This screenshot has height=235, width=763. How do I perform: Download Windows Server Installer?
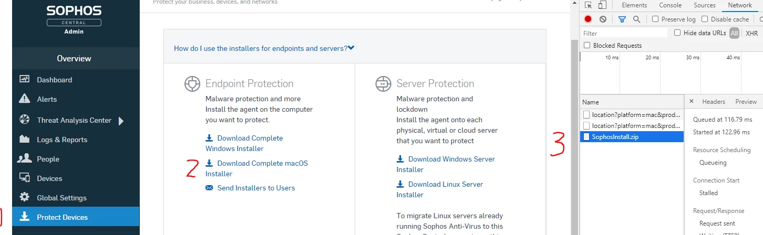446,164
